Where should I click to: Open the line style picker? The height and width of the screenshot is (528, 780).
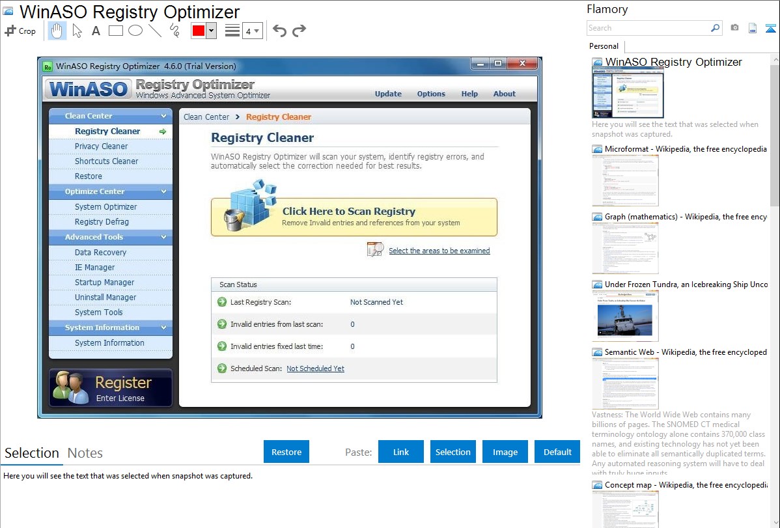coord(232,31)
